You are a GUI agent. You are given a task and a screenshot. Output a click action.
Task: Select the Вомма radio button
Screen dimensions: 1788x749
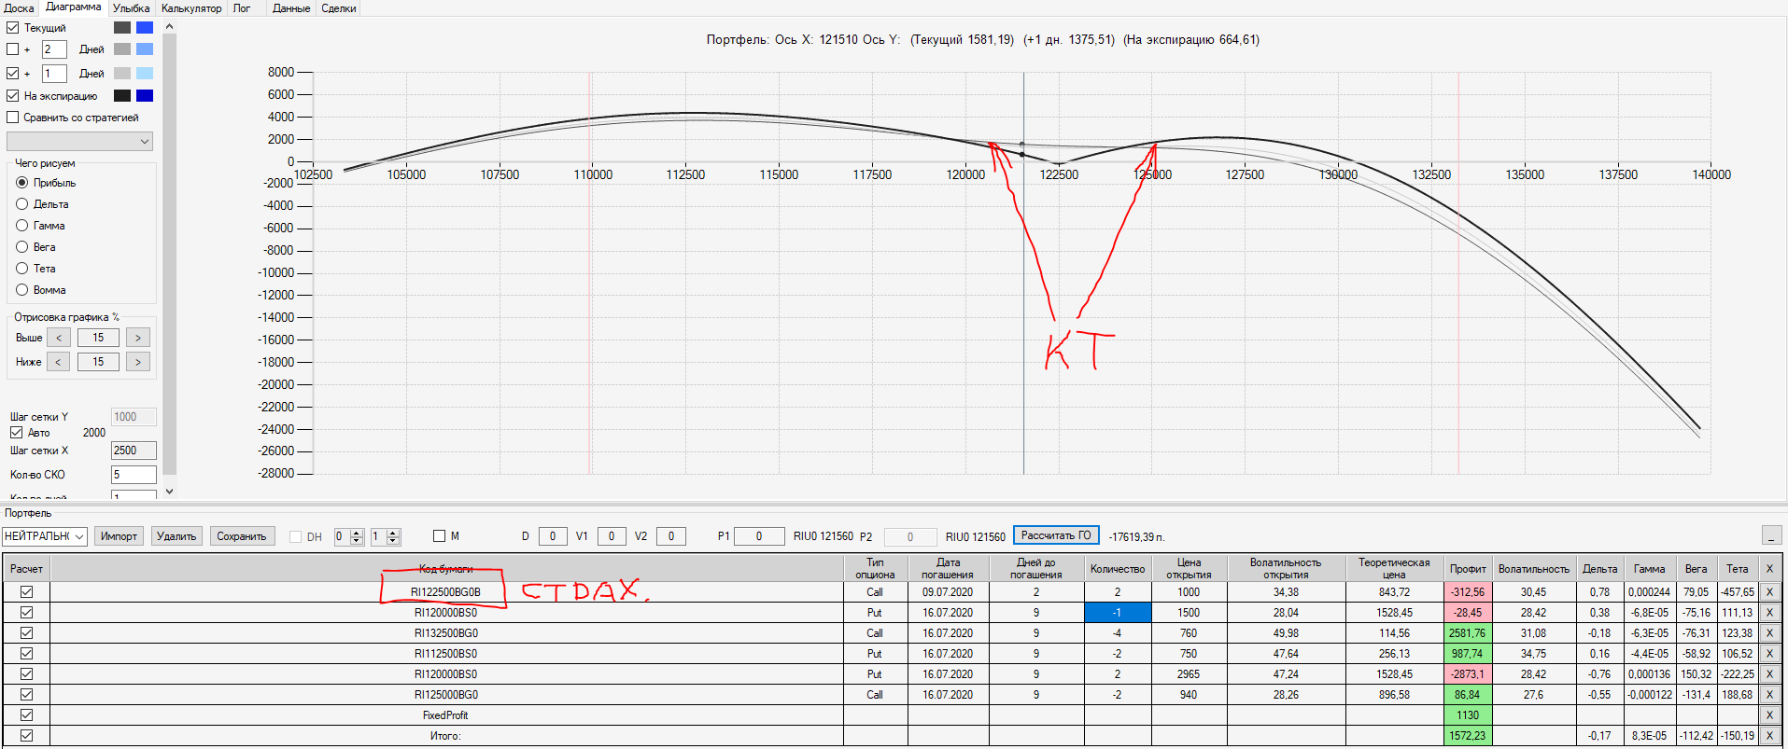(x=22, y=290)
